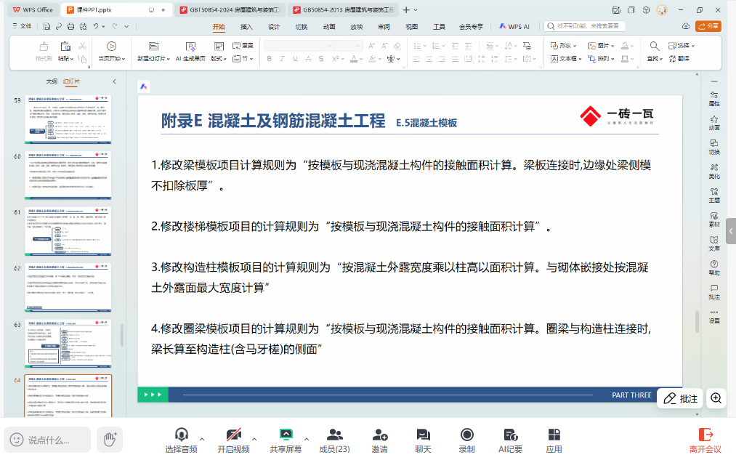736x460 pixels.
Task: Open the 审阅 ribbon tab
Action: pyautogui.click(x=384, y=27)
